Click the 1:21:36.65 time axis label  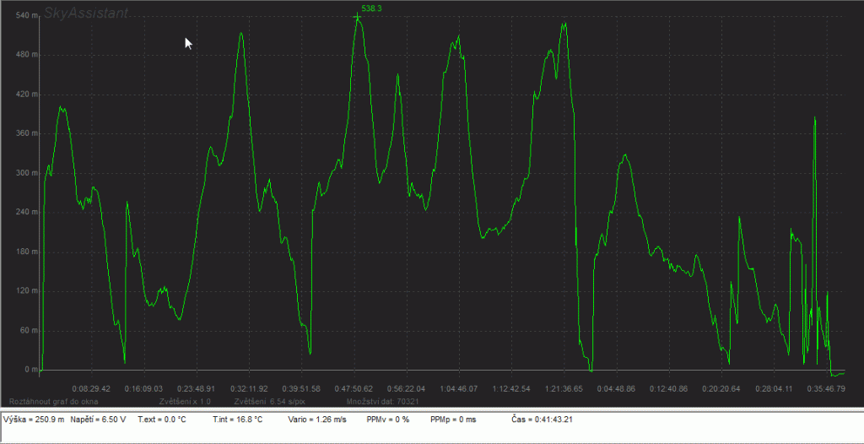pos(564,389)
